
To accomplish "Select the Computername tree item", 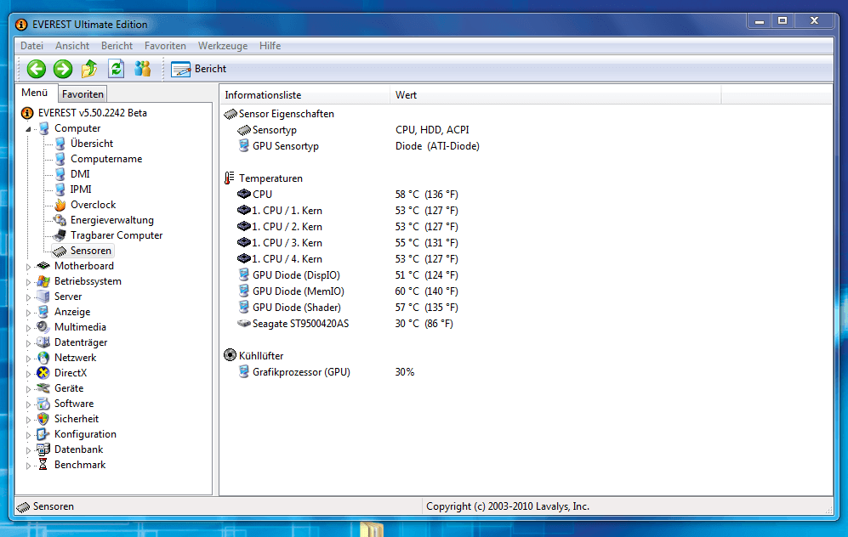I will (106, 159).
